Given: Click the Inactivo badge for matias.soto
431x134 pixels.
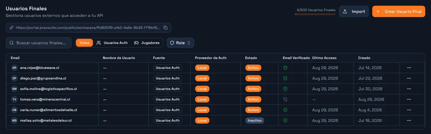Looking at the screenshot, I should click(255, 120).
